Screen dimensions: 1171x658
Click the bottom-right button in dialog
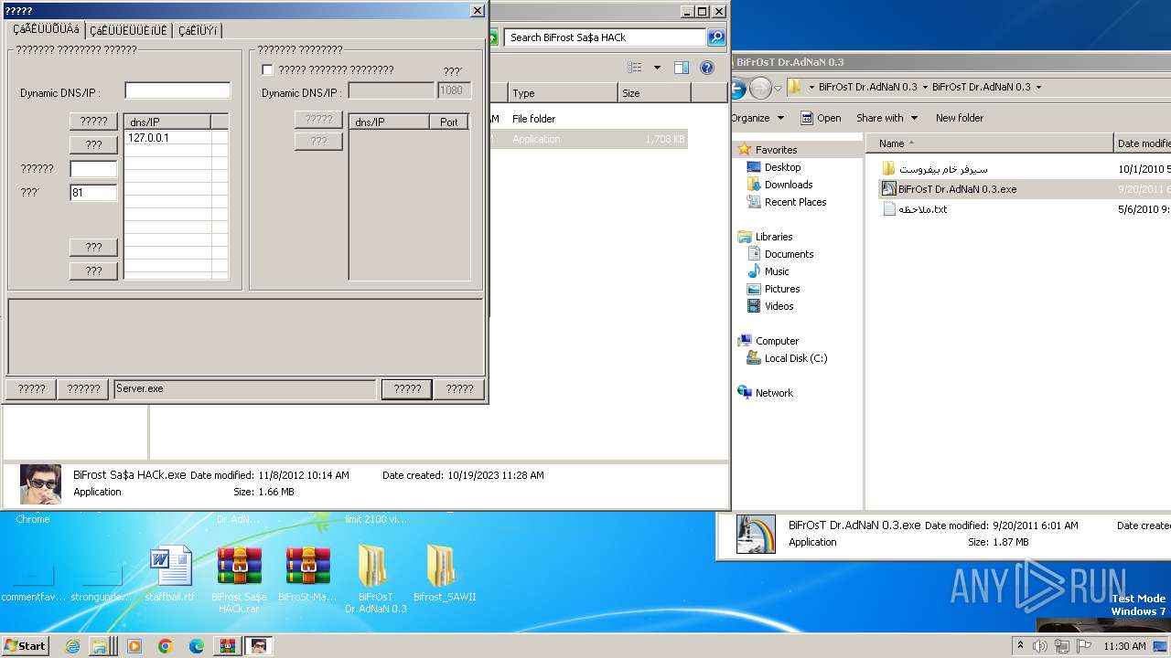click(x=459, y=388)
